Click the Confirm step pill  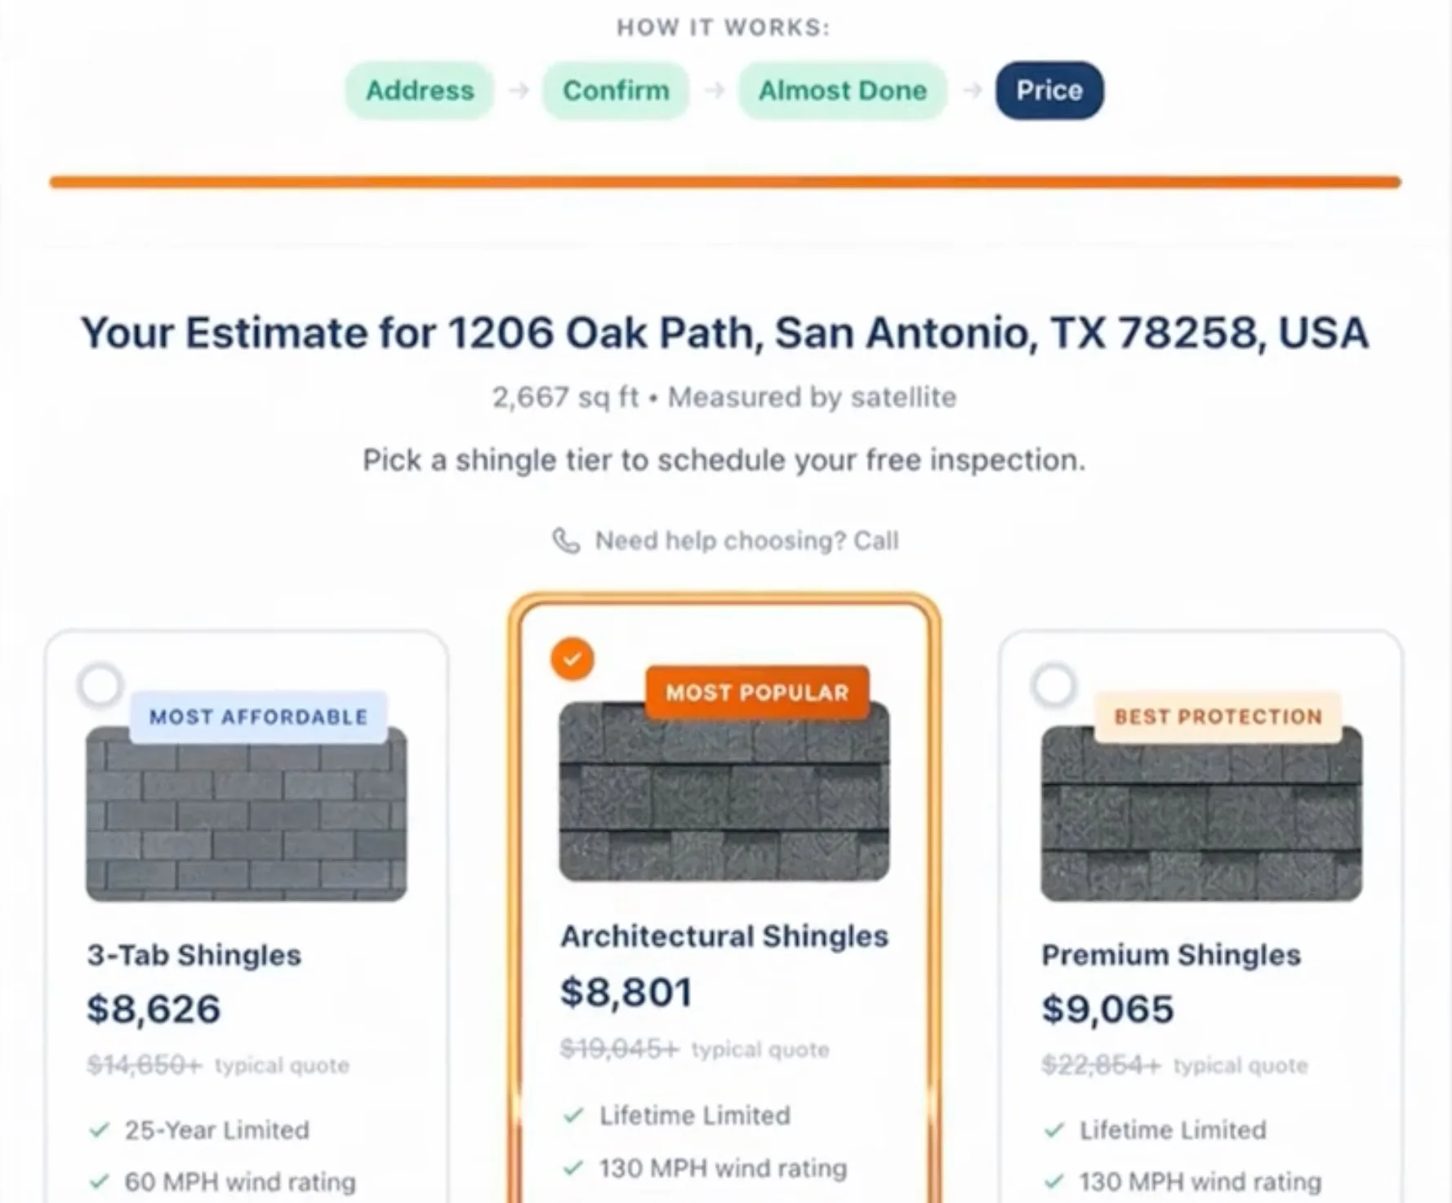(615, 91)
